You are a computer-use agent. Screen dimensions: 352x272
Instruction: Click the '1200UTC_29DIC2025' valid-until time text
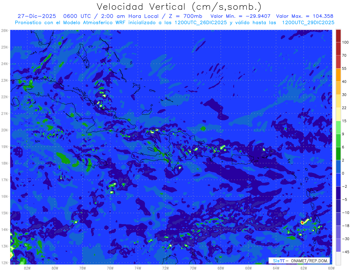pyautogui.click(x=308, y=23)
